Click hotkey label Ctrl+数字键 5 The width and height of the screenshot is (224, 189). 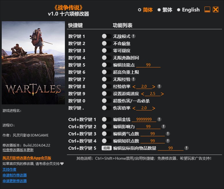click(82, 148)
